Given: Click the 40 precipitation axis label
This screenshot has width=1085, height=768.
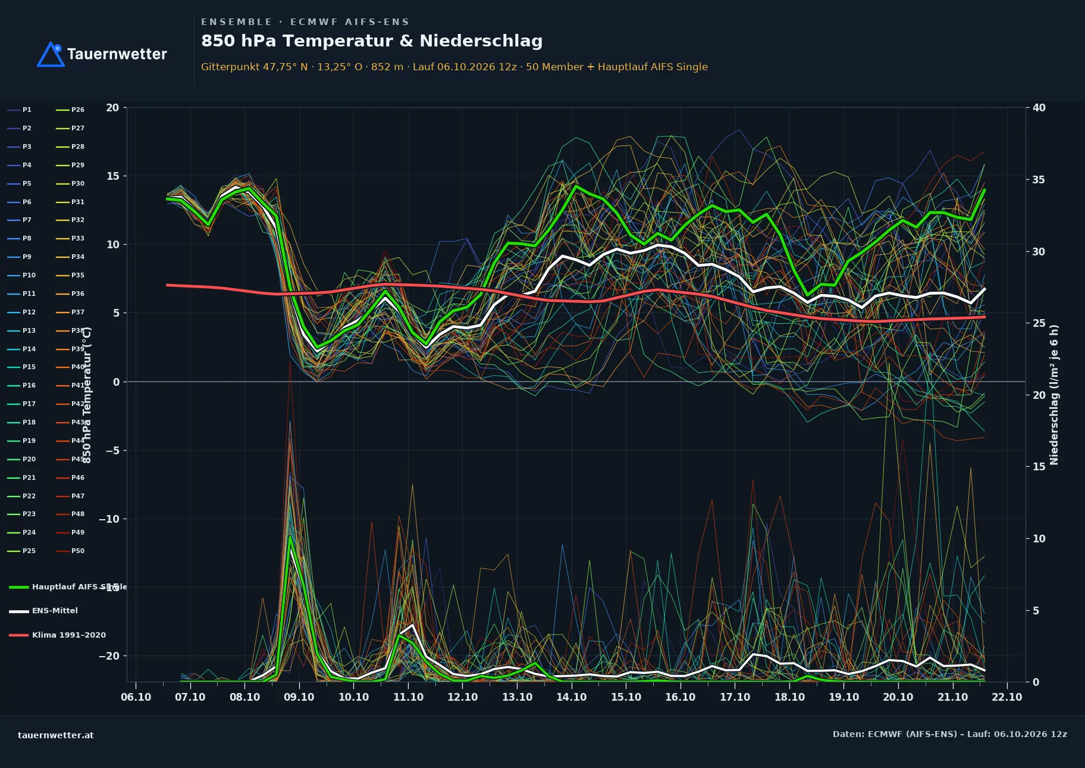Looking at the screenshot, I should tap(1039, 108).
